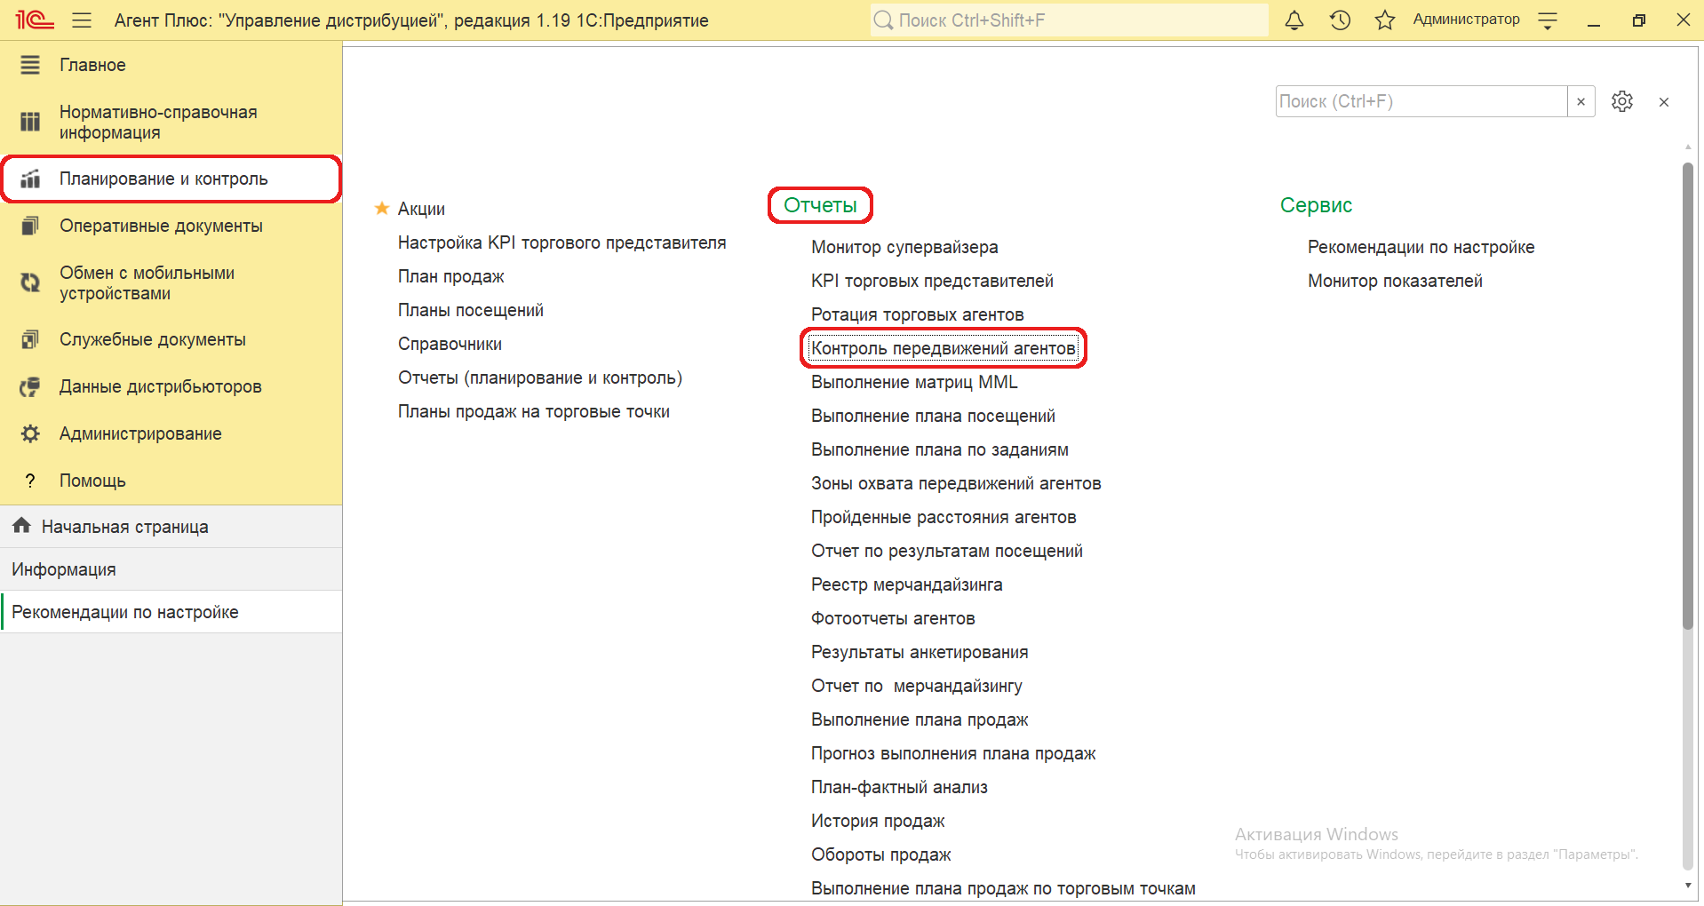Open Пройденные расстояния агентов report

click(x=944, y=517)
